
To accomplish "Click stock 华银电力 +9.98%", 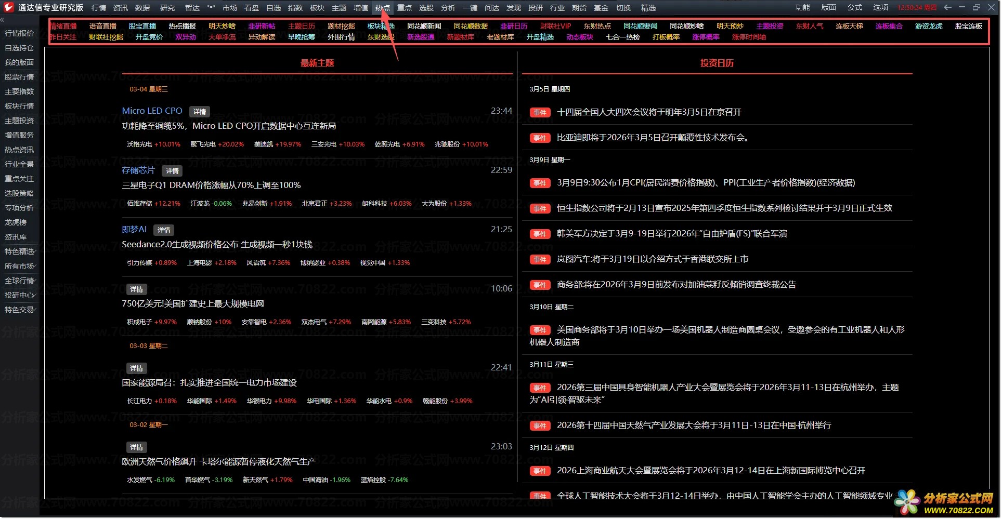I will tap(271, 401).
